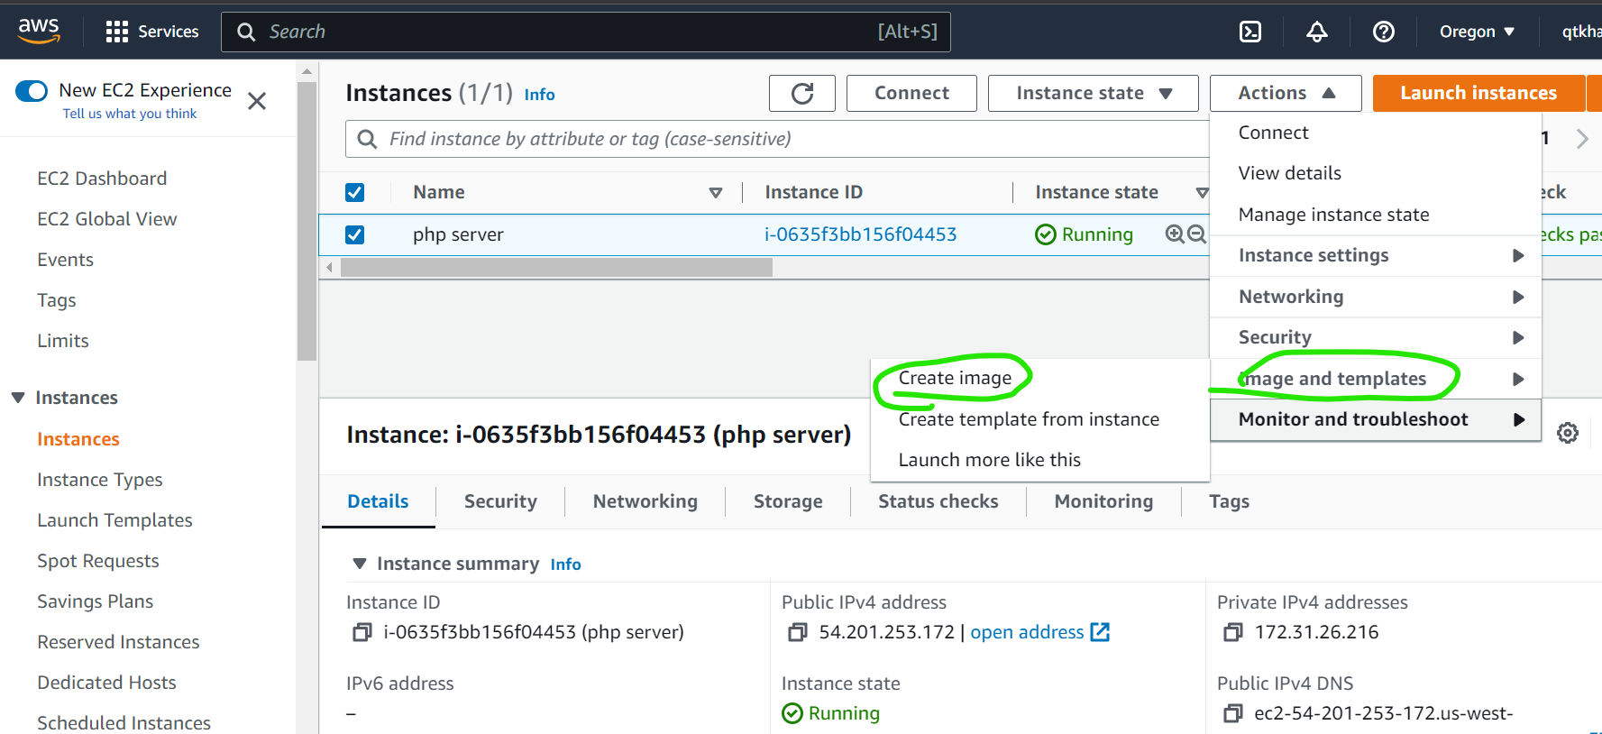This screenshot has height=734, width=1602.
Task: Collapse the Instances sidebar section
Action: 18,398
